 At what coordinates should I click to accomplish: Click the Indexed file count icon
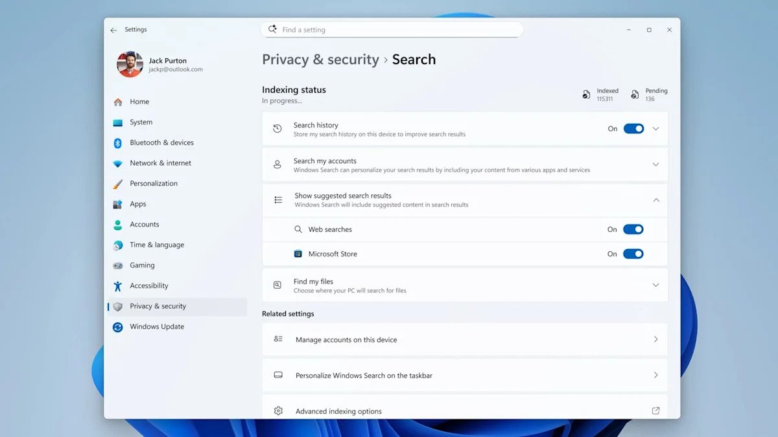point(586,95)
